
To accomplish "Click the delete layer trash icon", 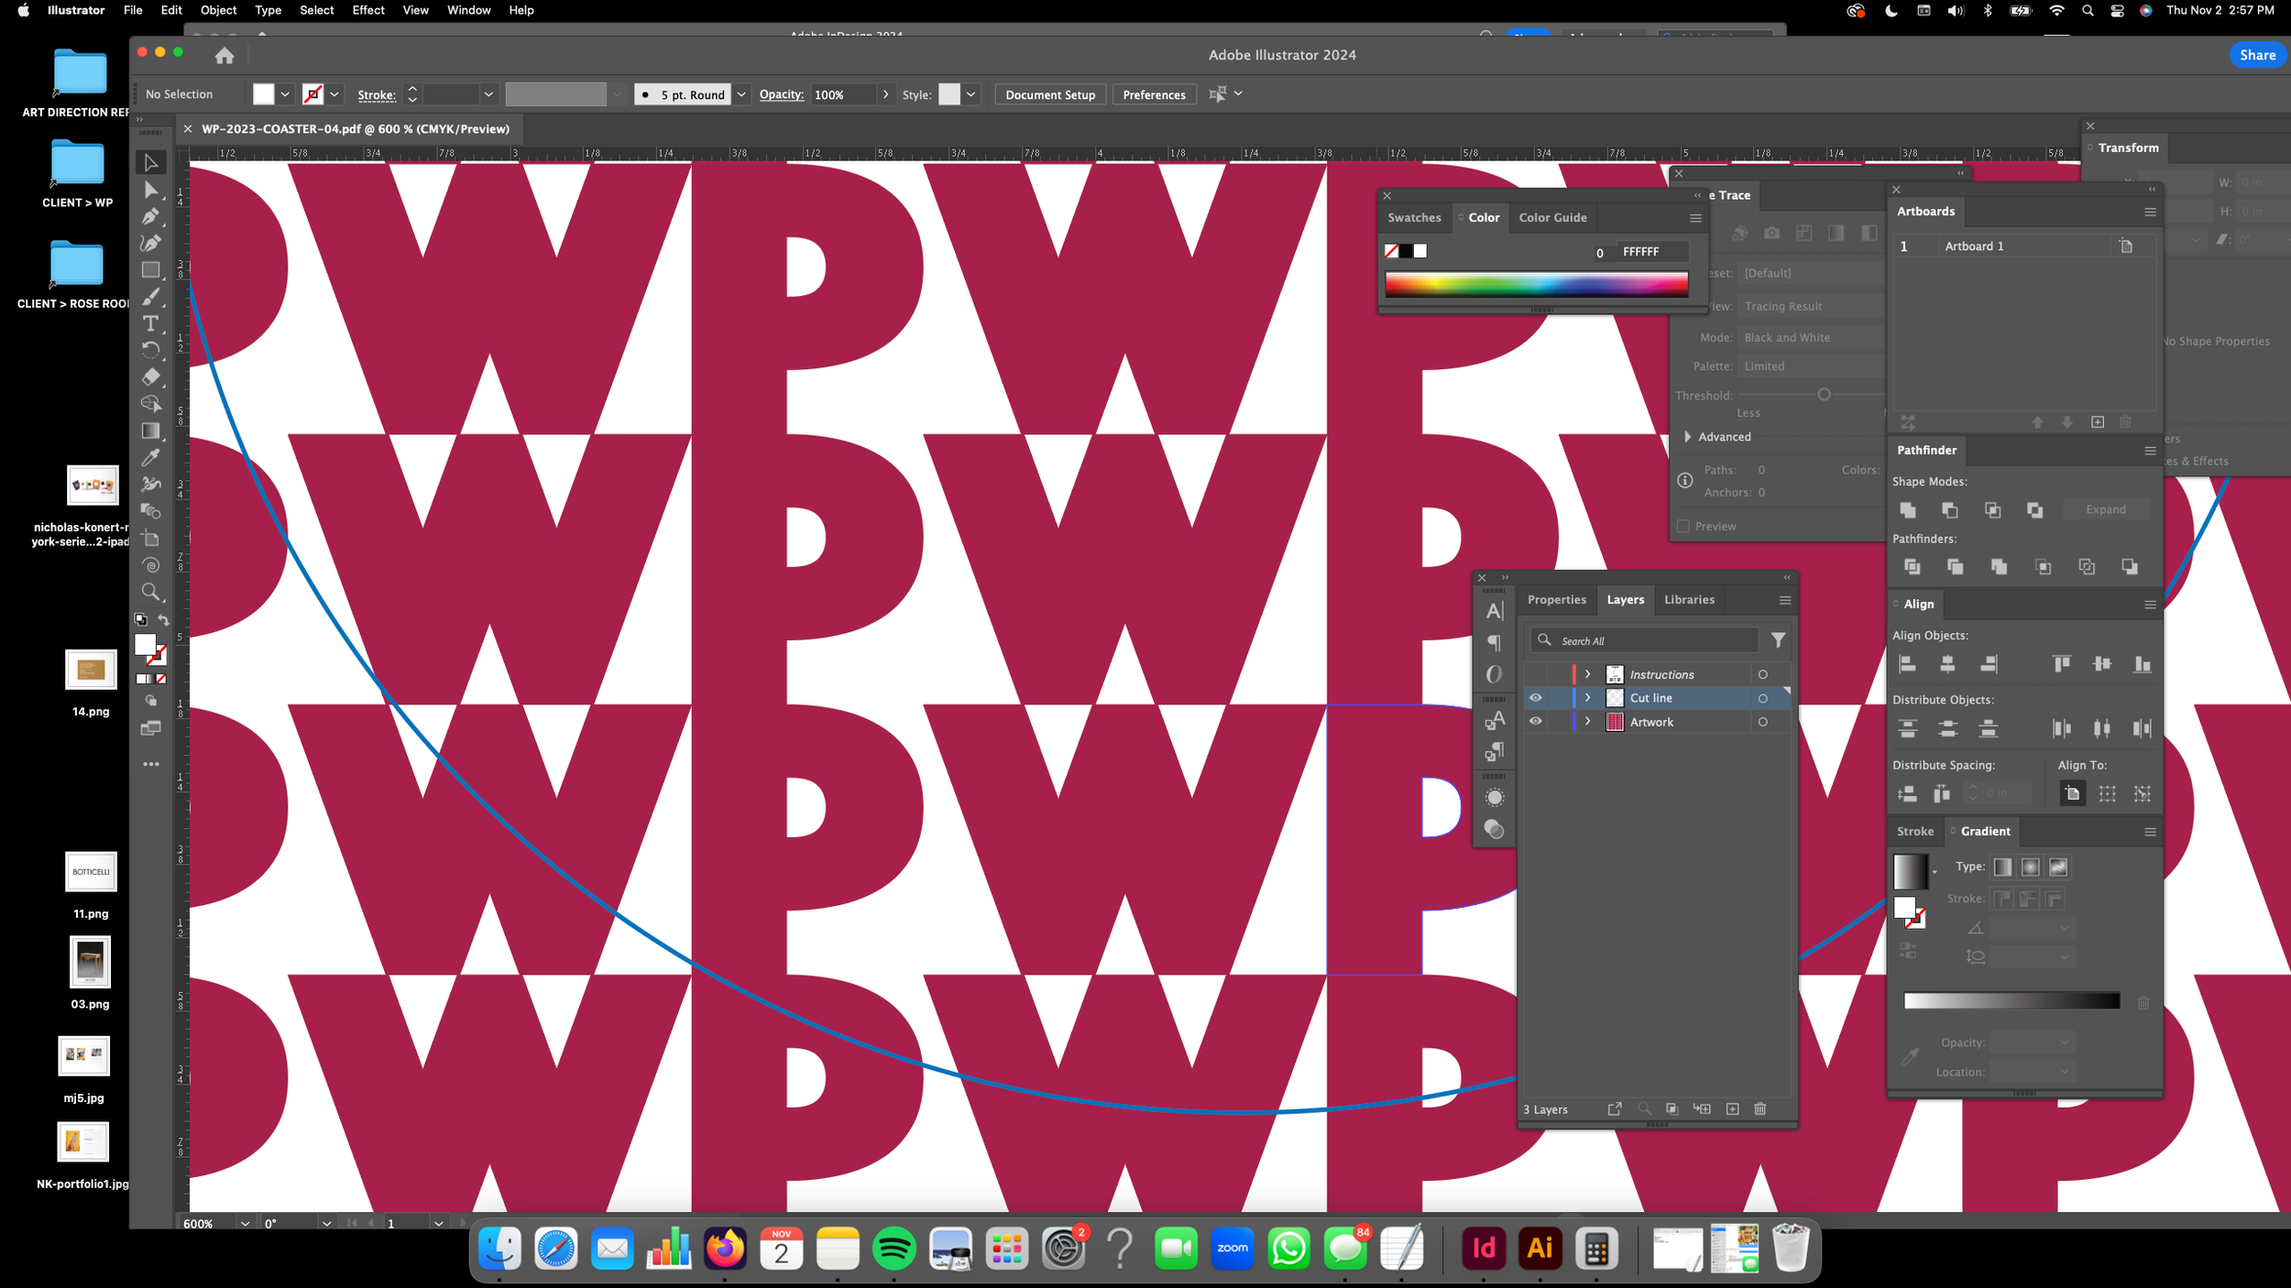I will tap(1760, 1108).
